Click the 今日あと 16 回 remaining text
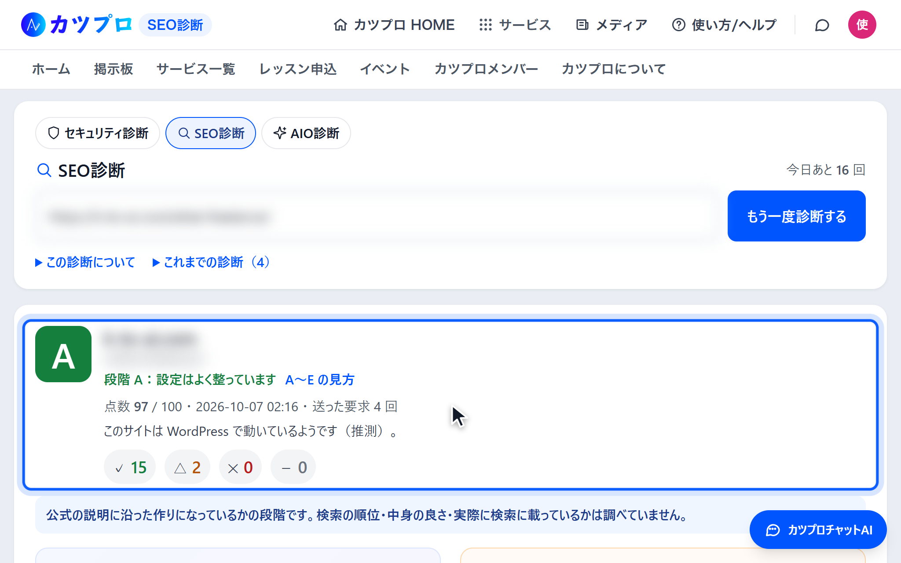 826,170
